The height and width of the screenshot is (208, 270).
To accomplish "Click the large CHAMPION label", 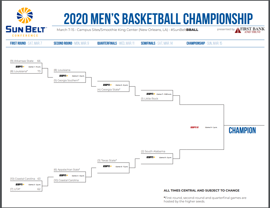I will (x=242, y=130).
